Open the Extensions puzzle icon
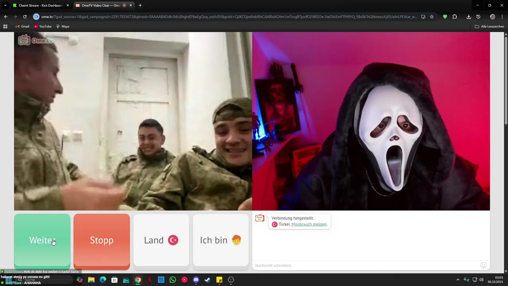The width and height of the screenshot is (508, 286). (x=455, y=17)
